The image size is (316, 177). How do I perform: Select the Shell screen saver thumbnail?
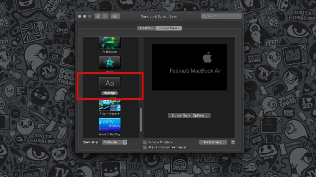(x=110, y=63)
